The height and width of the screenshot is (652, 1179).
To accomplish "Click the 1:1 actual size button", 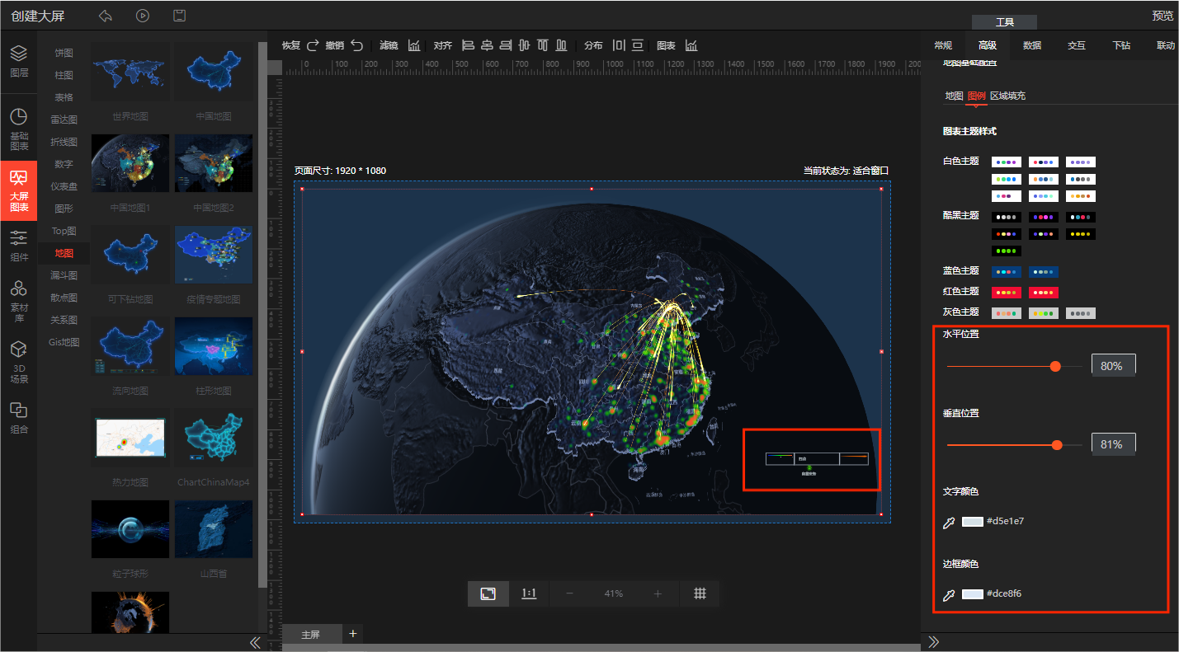I will 529,593.
